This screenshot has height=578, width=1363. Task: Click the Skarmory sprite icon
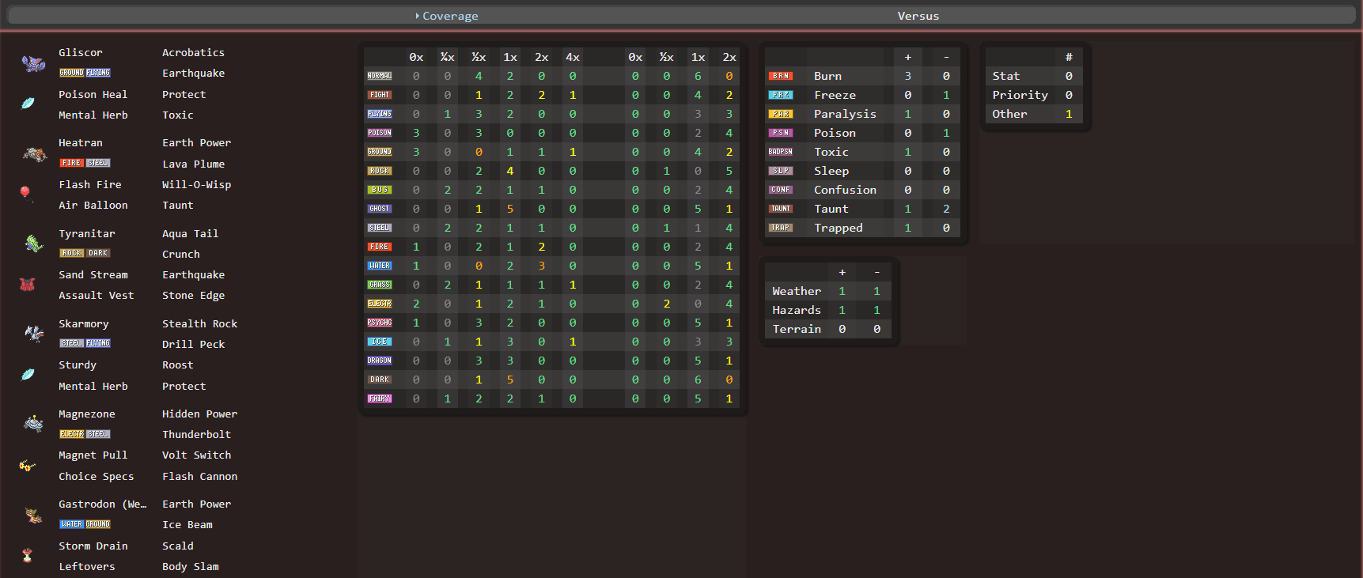click(33, 334)
